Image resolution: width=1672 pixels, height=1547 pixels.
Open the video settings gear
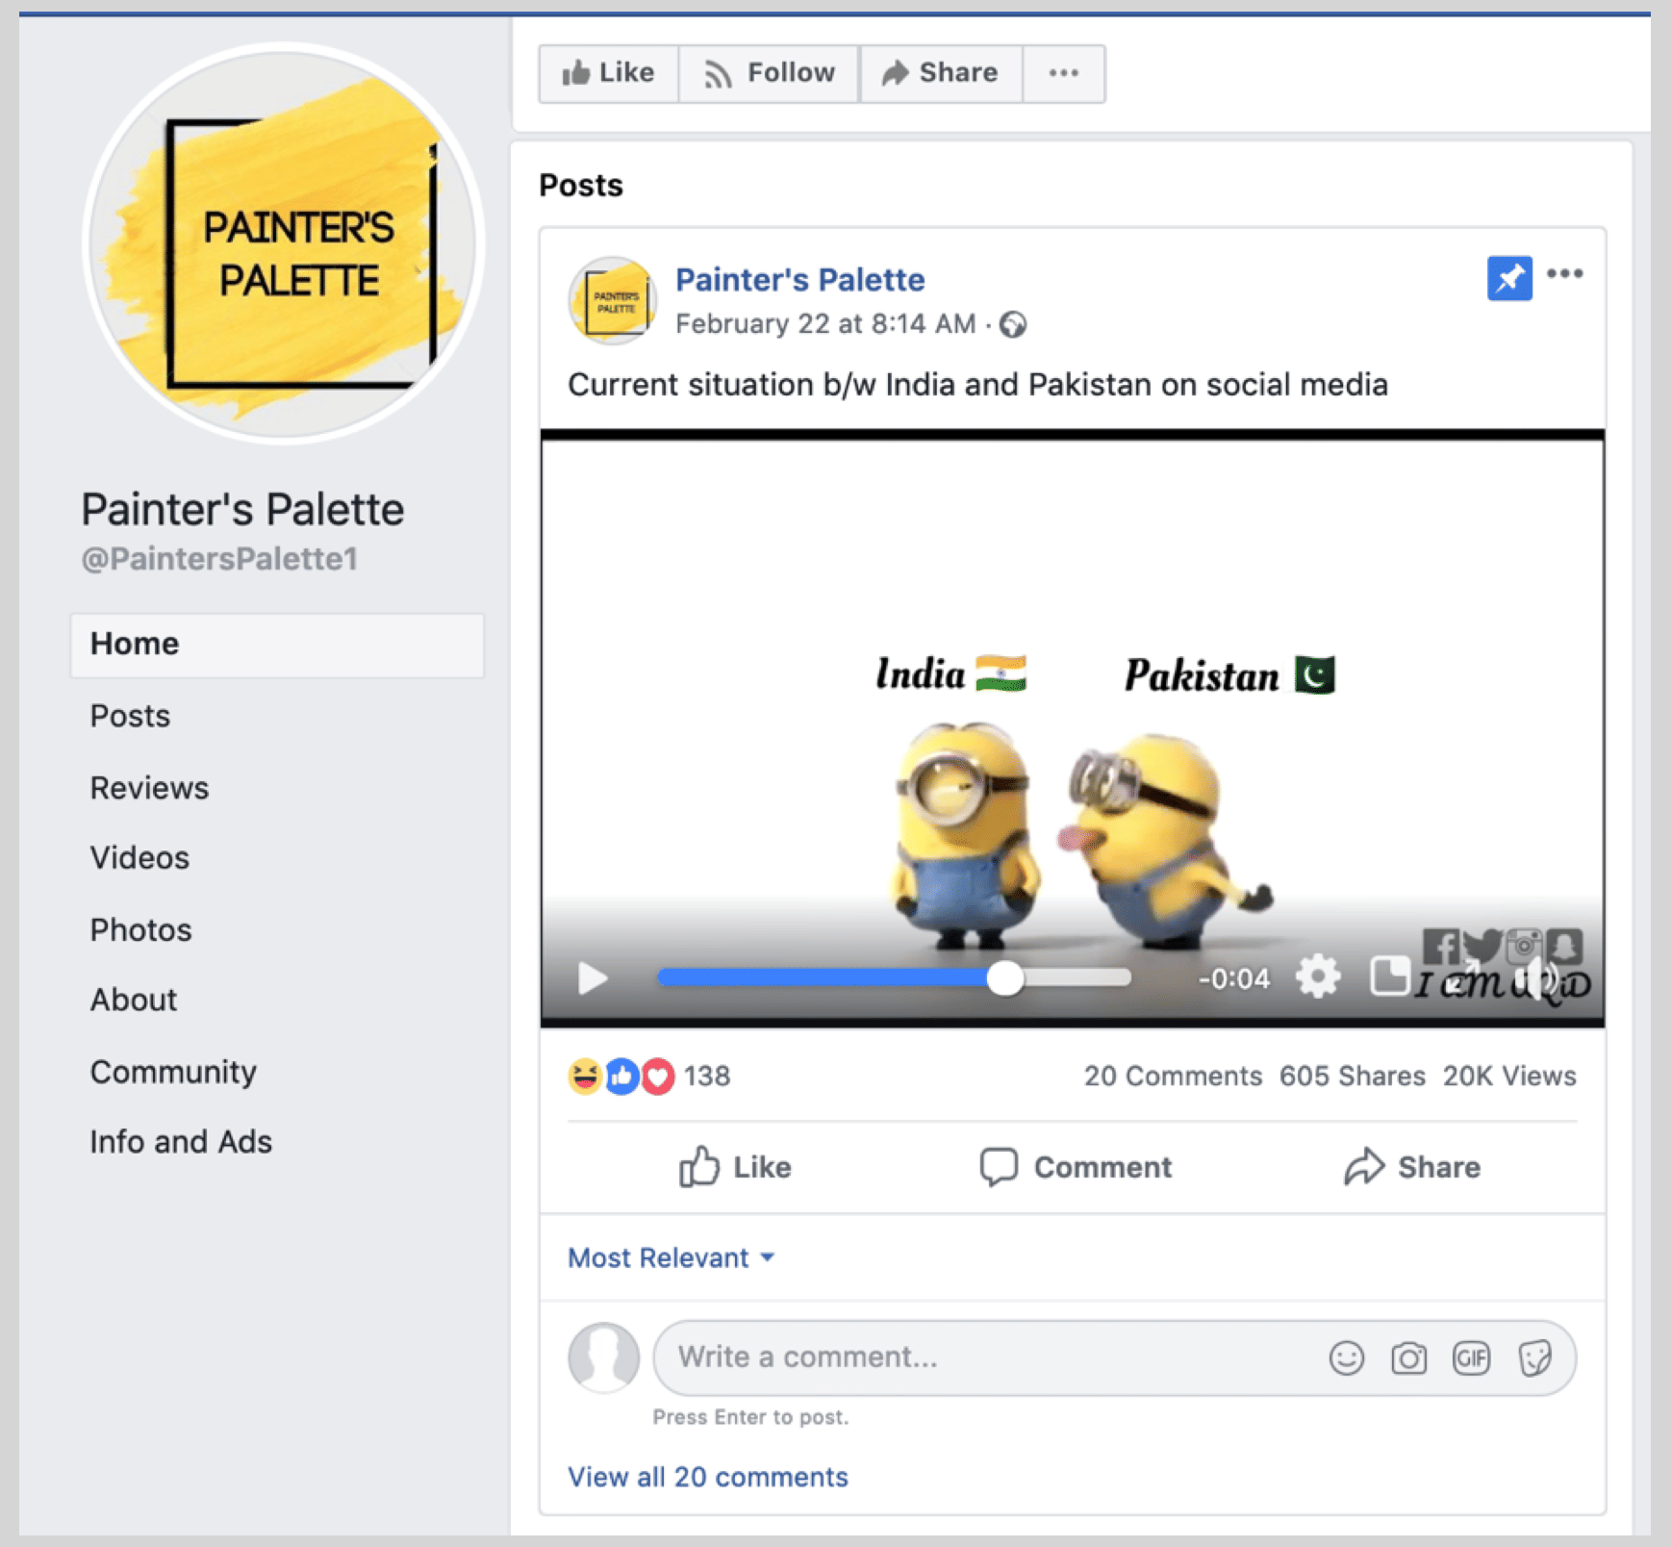(1317, 977)
